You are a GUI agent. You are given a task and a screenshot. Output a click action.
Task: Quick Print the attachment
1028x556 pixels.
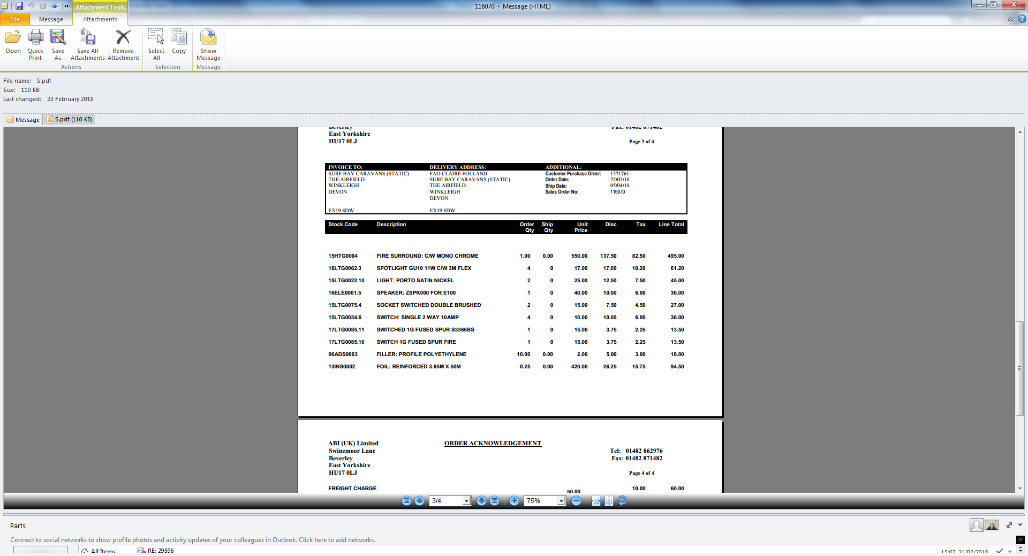(x=35, y=44)
